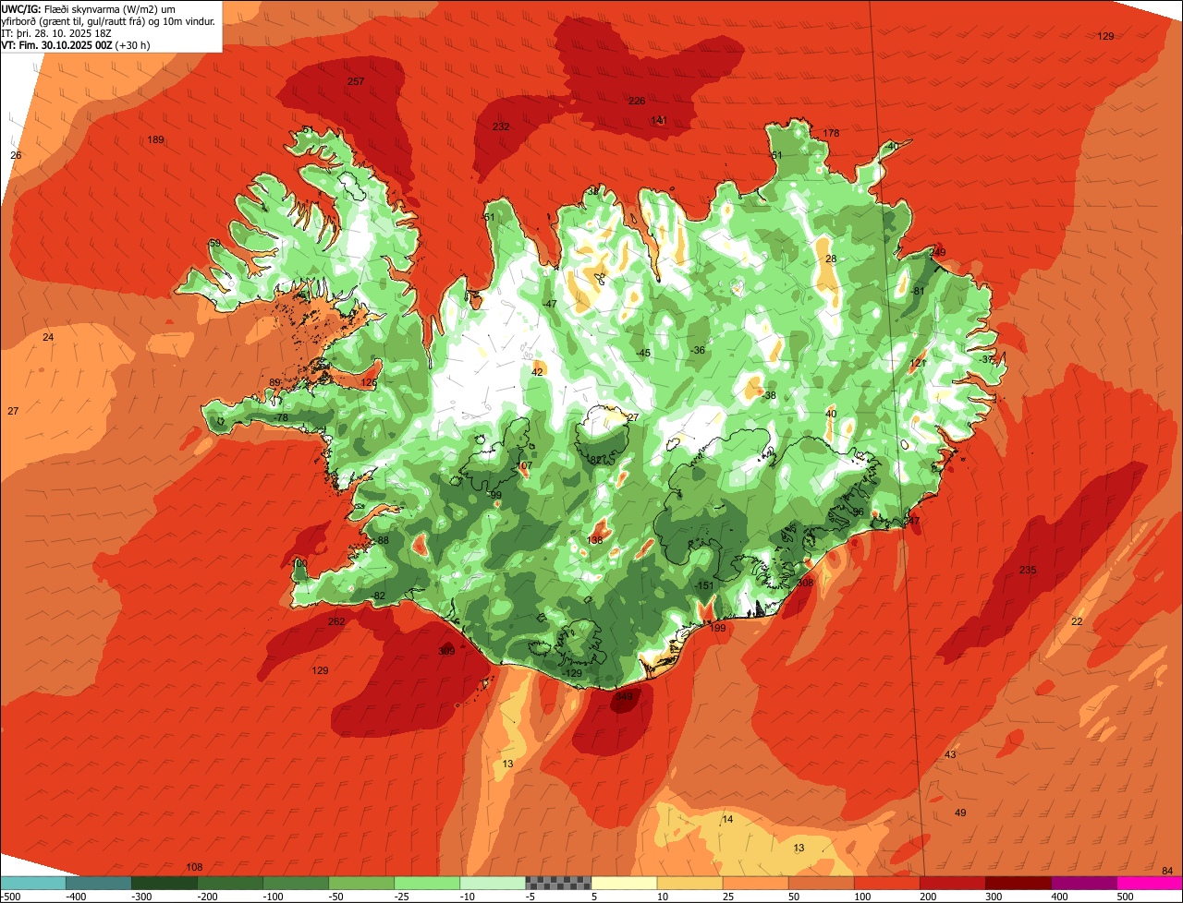
Task: Click the legend label 500
Action: pyautogui.click(x=1124, y=897)
